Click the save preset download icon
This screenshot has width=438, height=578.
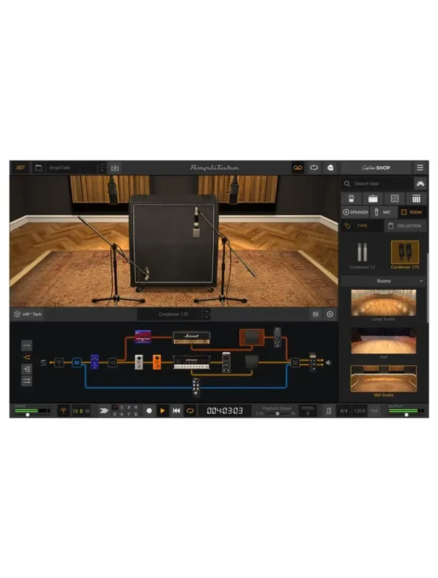[x=115, y=168]
